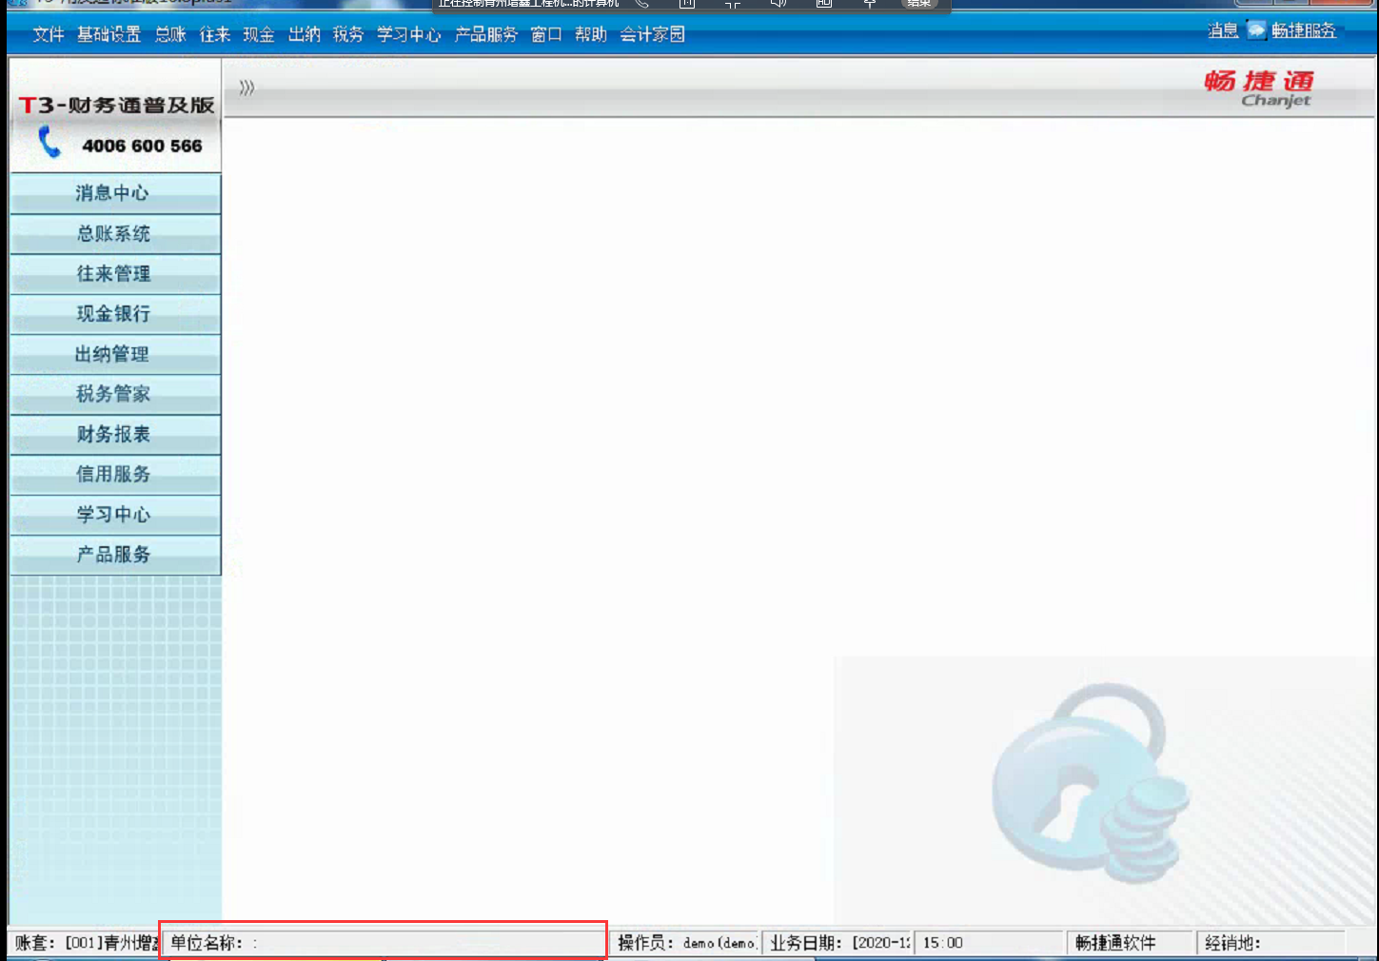Click the 畅捷通 Chanjet logo
Image resolution: width=1379 pixels, height=961 pixels.
click(1259, 88)
